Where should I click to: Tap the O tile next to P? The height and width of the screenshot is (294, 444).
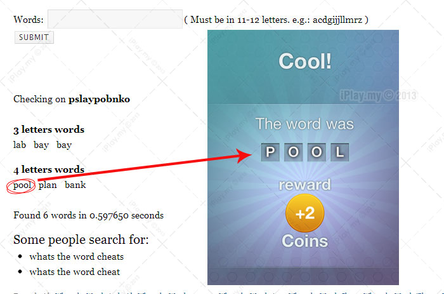[x=293, y=152]
